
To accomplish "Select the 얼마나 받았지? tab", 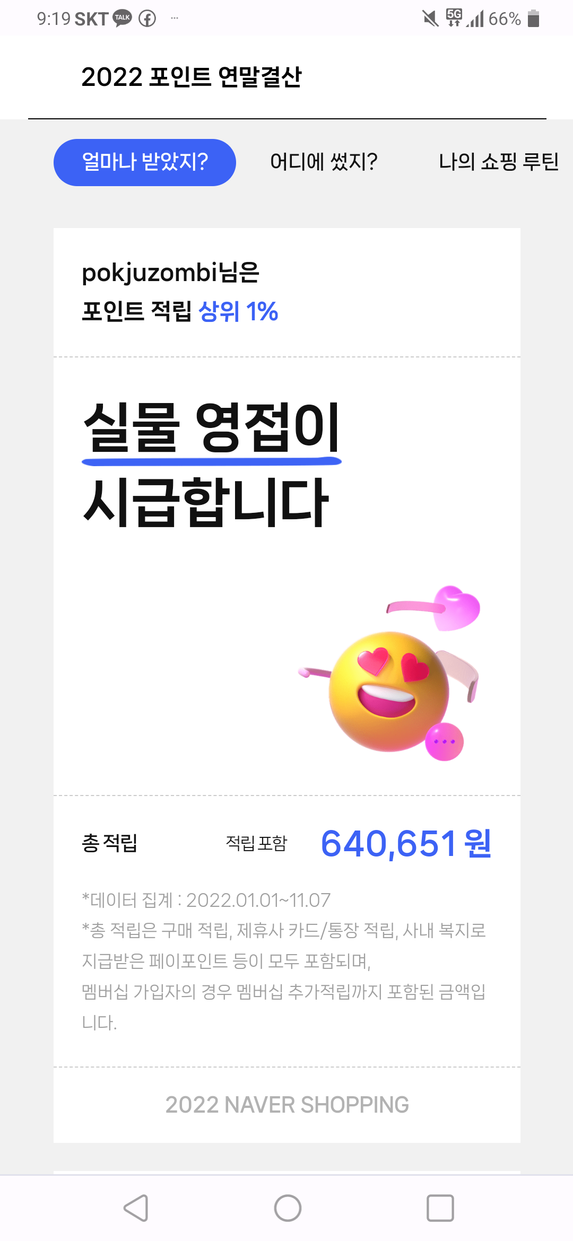I will 145,162.
